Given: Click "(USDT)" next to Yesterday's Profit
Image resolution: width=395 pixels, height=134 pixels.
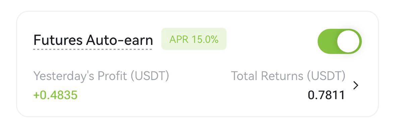Looking at the screenshot, I should pyautogui.click(x=149, y=76).
